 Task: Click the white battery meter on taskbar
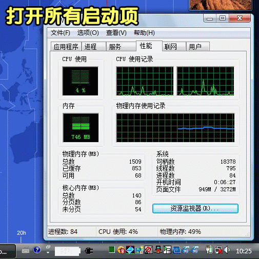(68, 251)
